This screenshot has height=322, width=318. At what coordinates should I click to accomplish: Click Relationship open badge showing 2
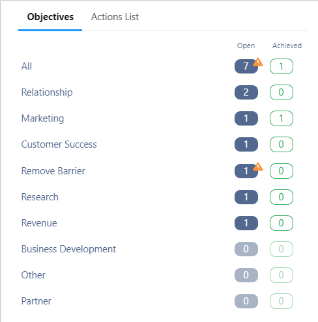246,92
